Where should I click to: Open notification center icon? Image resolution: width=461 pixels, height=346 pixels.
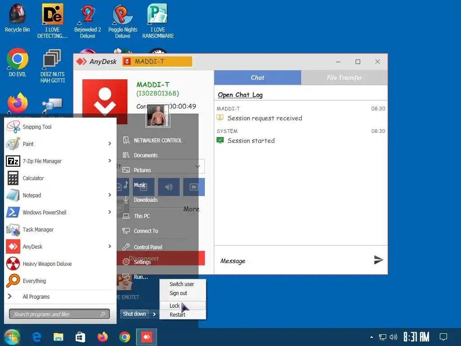coord(443,337)
